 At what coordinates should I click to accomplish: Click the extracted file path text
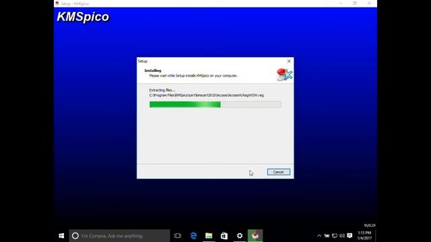coord(207,95)
